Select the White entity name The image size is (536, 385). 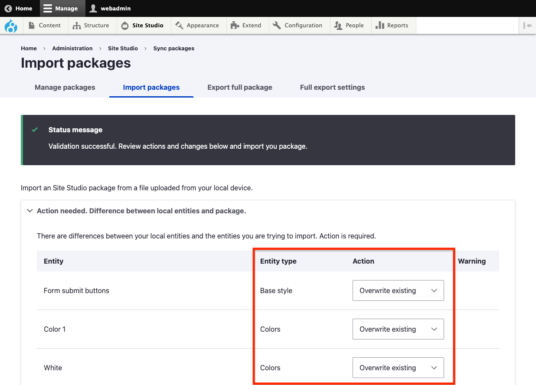[x=53, y=368]
